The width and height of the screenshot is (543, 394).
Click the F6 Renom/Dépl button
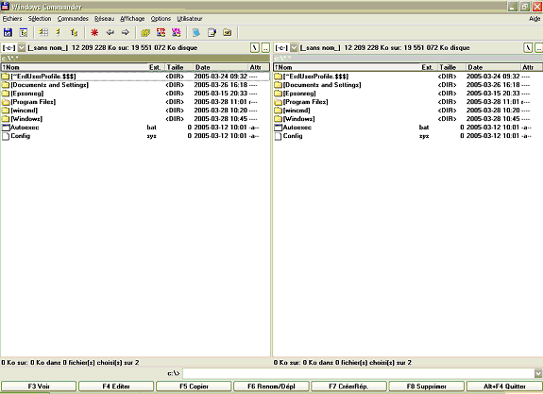271,386
